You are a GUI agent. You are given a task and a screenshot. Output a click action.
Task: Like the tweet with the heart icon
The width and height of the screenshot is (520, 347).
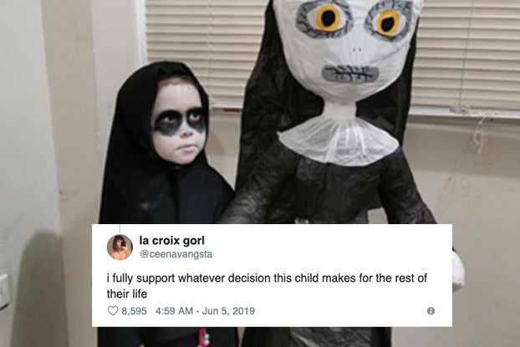pyautogui.click(x=113, y=311)
